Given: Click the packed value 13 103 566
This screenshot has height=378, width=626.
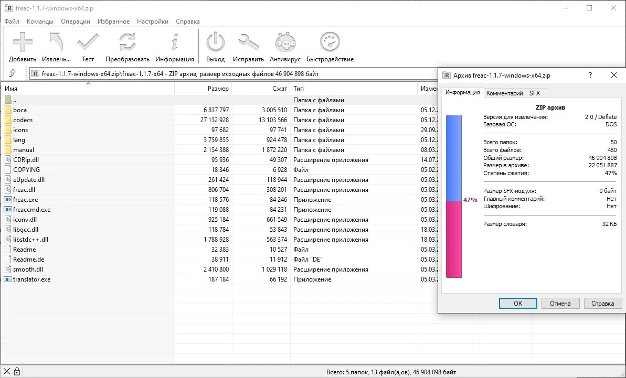Looking at the screenshot, I should pos(273,120).
